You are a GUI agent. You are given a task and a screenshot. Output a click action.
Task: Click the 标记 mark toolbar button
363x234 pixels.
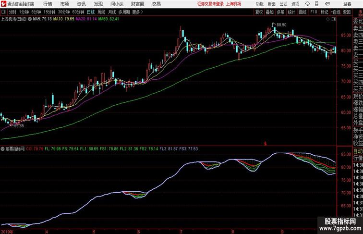pyautogui.click(x=324, y=12)
